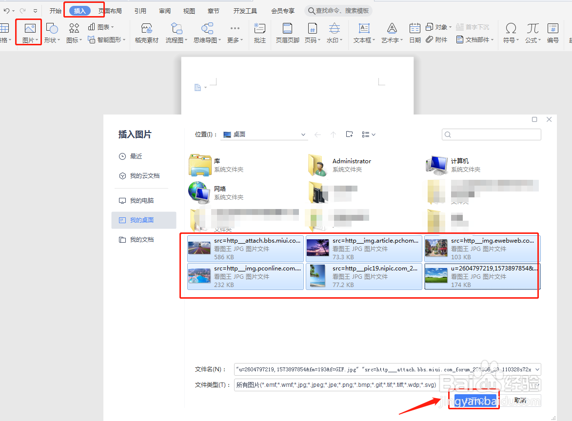The image size is (572, 421).
Task: Open the 库 system folder
Action: click(x=216, y=165)
